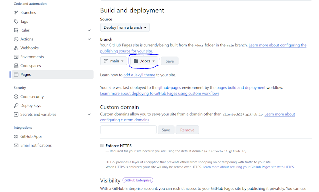Click the branch icon in main selector
The height and width of the screenshot is (192, 319).
[x=106, y=61]
